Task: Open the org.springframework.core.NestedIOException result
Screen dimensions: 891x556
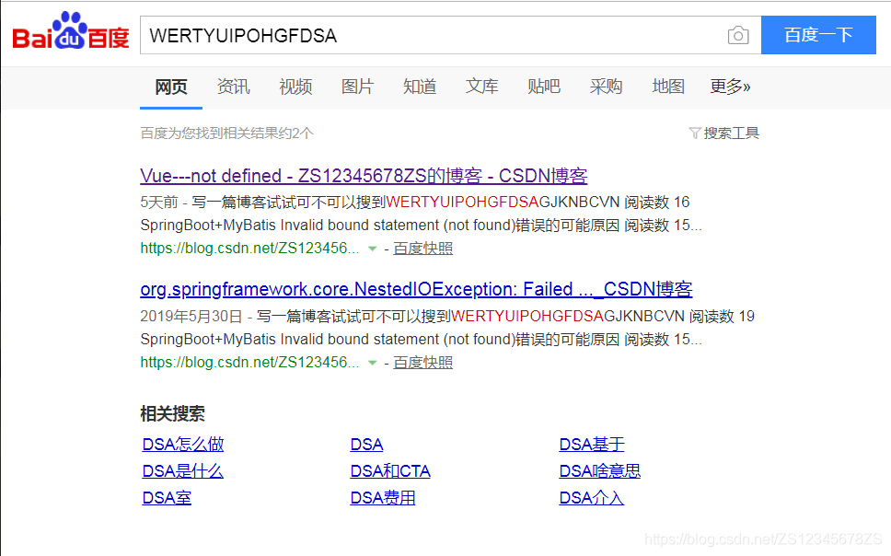Action: coord(417,289)
